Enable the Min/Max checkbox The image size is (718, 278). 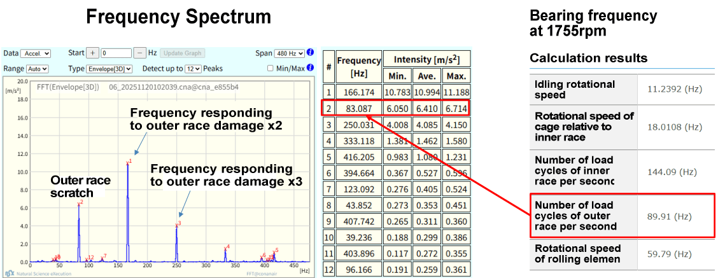pyautogui.click(x=271, y=69)
